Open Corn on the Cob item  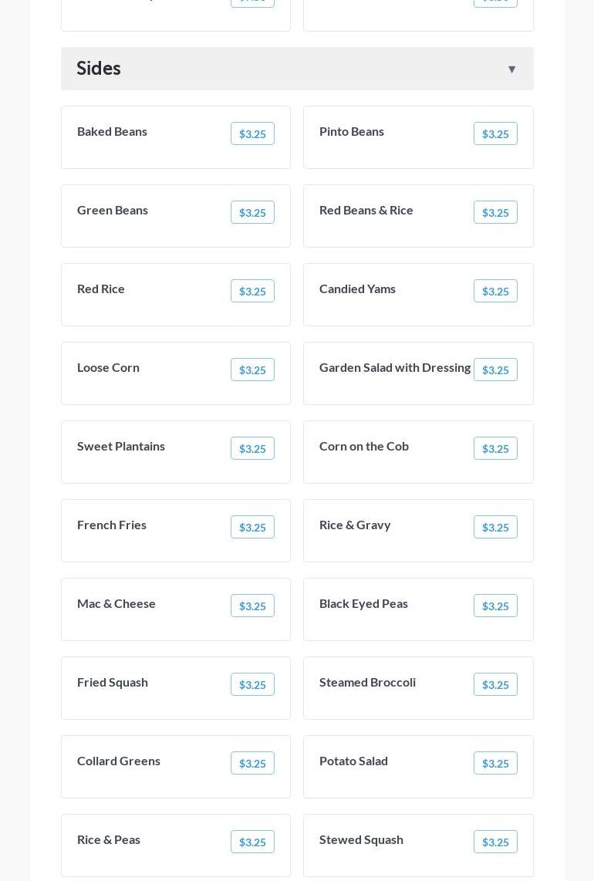364,447
